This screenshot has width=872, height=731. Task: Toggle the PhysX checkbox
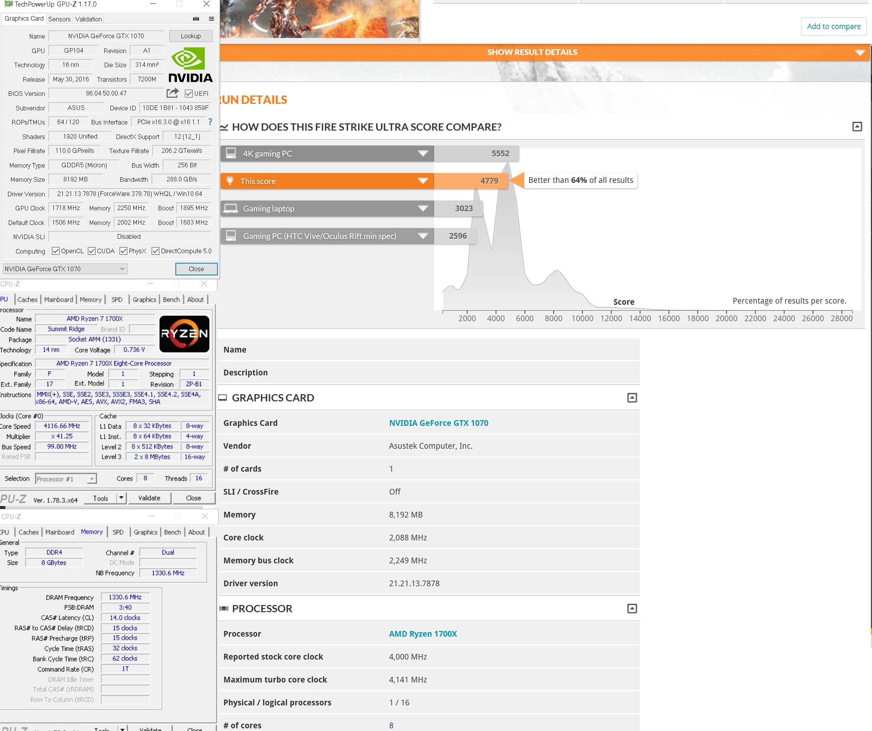click(x=123, y=251)
